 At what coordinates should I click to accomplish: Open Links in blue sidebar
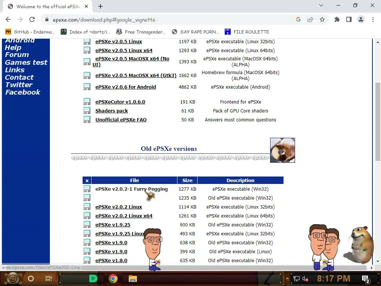click(15, 70)
